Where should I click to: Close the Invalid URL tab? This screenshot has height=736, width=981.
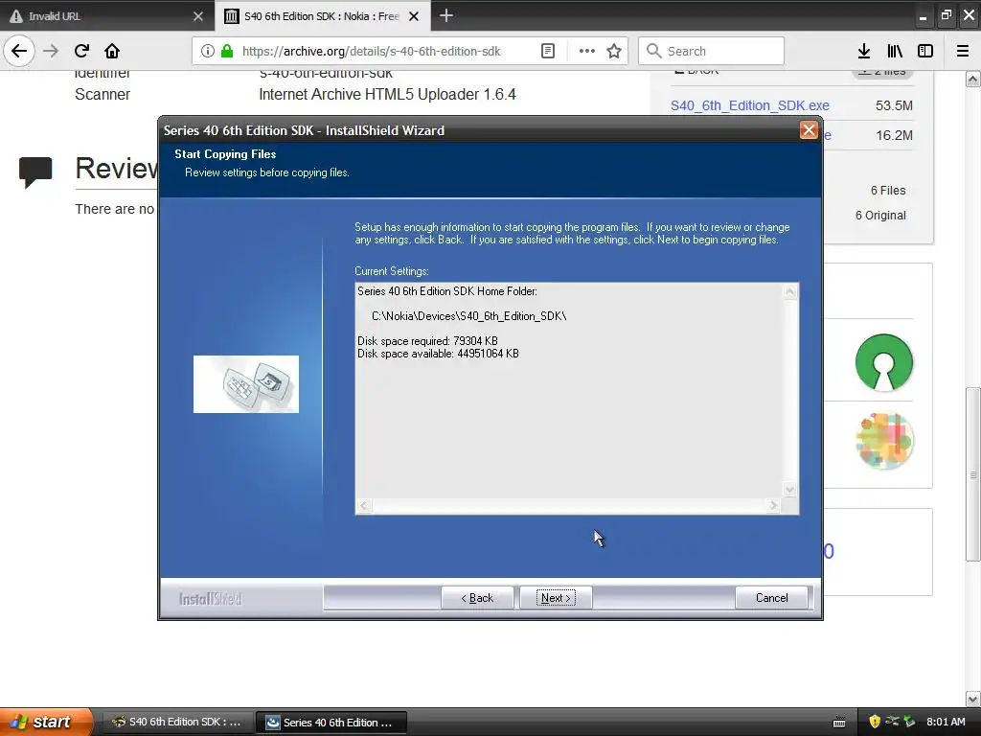(198, 16)
